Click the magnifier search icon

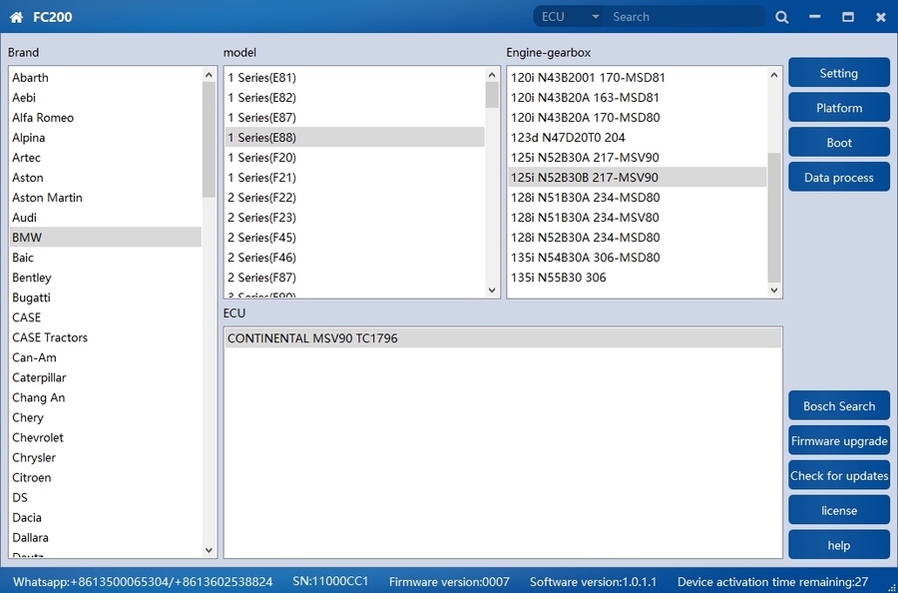pyautogui.click(x=781, y=17)
